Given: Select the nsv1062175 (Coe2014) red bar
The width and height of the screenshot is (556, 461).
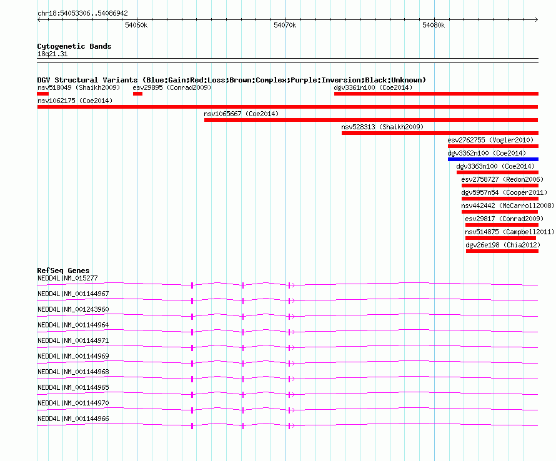Looking at the screenshot, I should 287,107.
